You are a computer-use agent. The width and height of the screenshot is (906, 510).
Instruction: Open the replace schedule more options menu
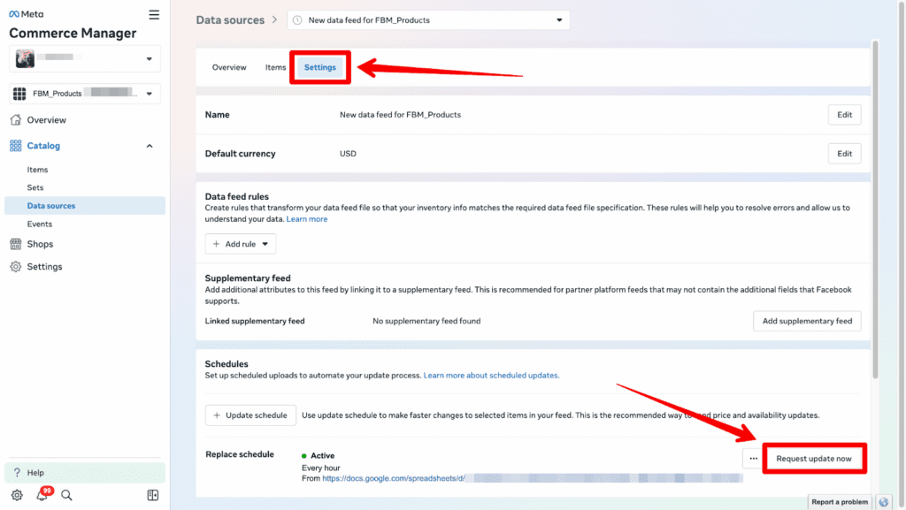coord(753,459)
